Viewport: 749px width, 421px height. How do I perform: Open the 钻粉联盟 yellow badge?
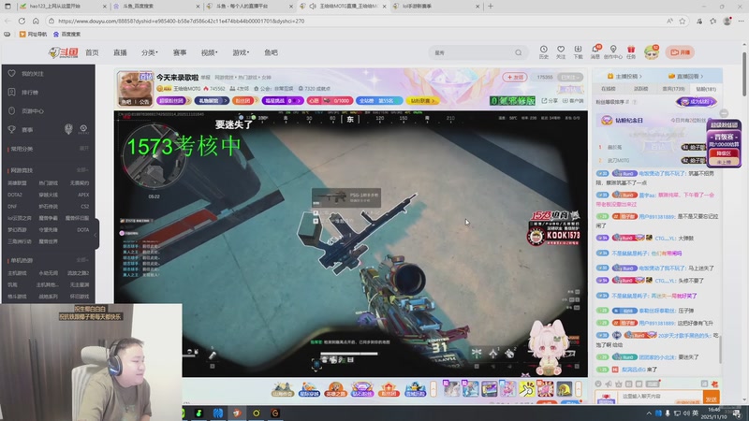point(424,101)
